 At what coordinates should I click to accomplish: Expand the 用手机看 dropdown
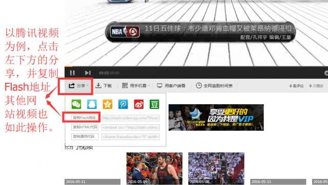[x=136, y=85]
